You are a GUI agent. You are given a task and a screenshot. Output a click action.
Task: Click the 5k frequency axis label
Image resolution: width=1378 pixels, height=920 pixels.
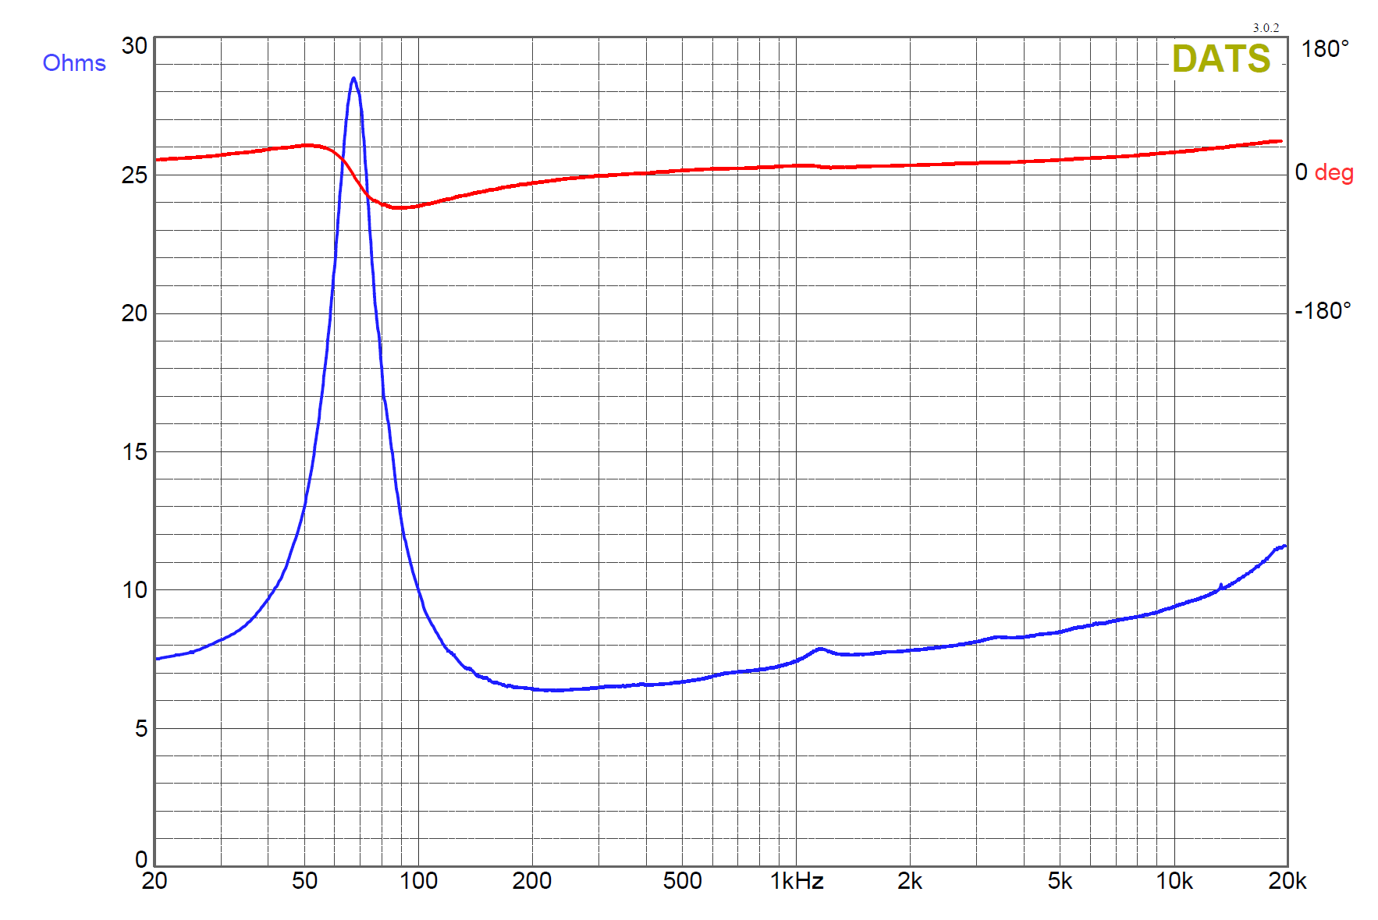coord(1060,881)
